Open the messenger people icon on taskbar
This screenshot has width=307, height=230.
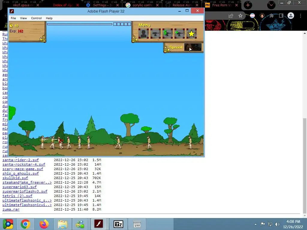[80, 224]
